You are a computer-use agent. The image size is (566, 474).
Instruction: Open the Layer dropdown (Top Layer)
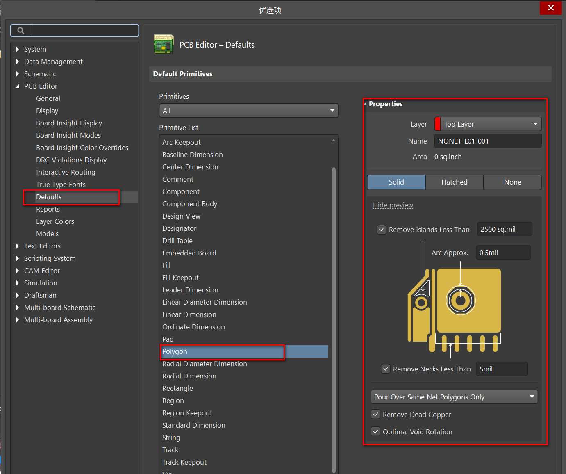point(488,124)
